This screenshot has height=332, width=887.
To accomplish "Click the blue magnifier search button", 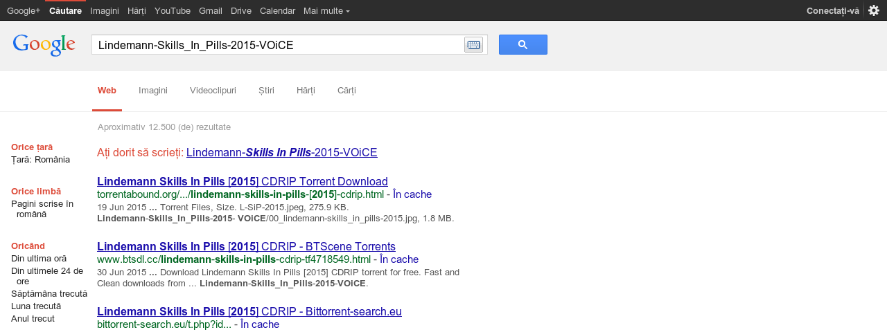I will [523, 44].
